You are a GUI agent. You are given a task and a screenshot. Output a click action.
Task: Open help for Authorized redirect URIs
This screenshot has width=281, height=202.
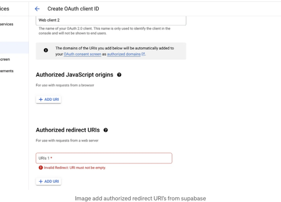pyautogui.click(x=106, y=130)
